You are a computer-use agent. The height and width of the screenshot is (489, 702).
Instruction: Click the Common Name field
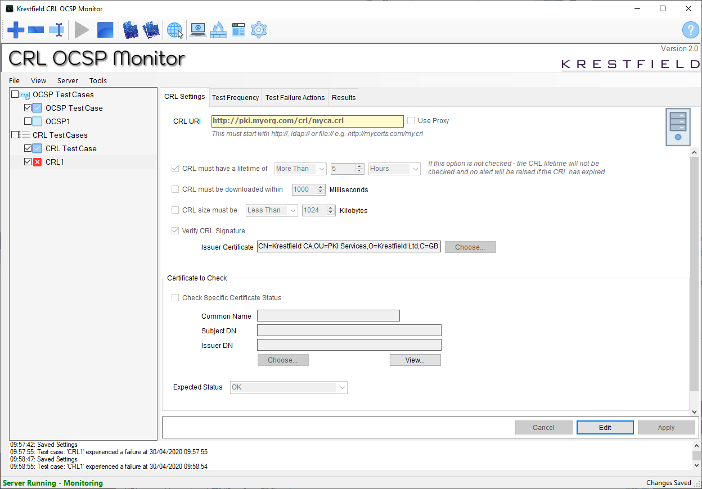pyautogui.click(x=328, y=315)
